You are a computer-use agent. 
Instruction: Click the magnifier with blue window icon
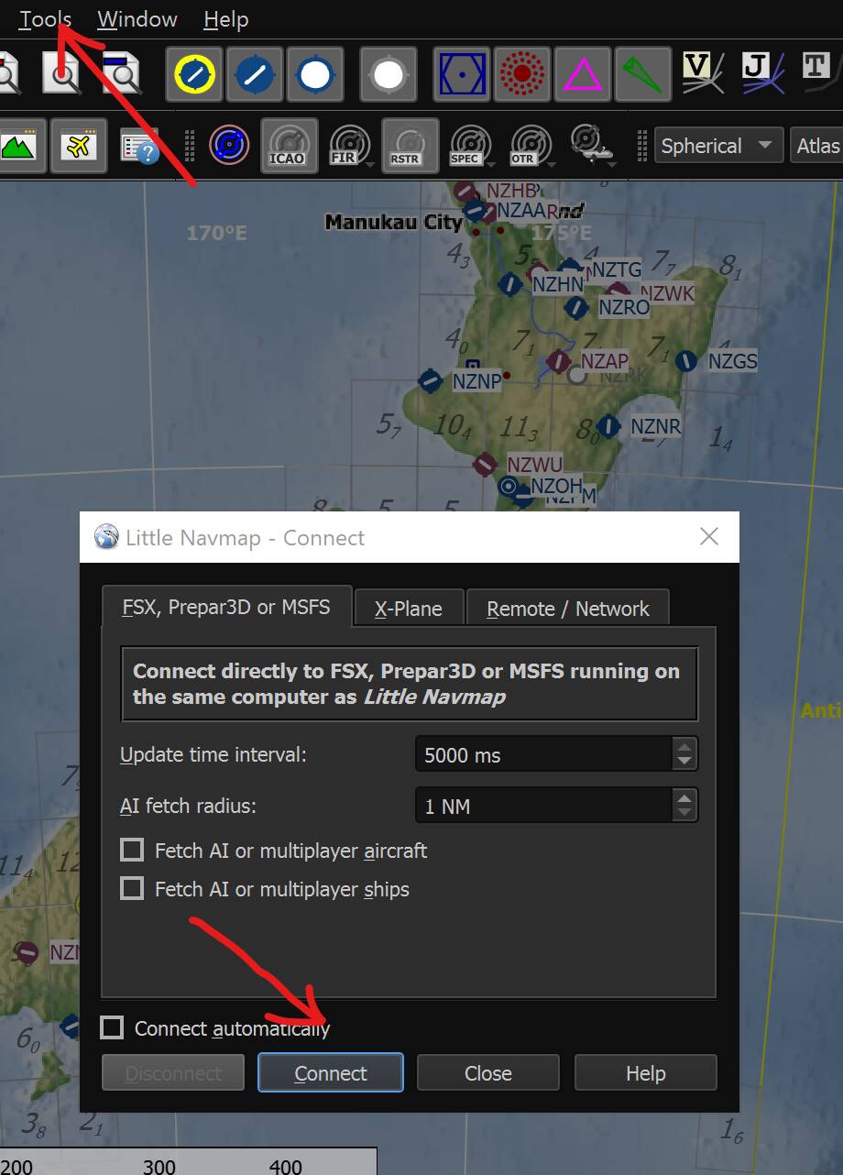pos(121,72)
